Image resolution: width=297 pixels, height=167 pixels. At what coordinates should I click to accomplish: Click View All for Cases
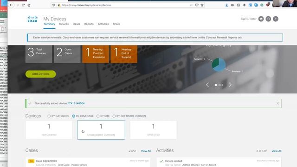coord(146,151)
